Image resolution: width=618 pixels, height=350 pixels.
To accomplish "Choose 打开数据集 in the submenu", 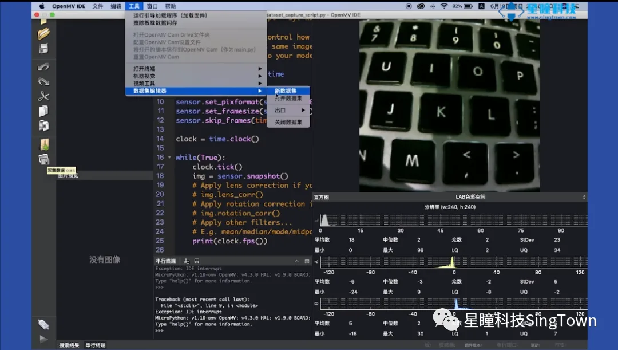I will tap(288, 99).
